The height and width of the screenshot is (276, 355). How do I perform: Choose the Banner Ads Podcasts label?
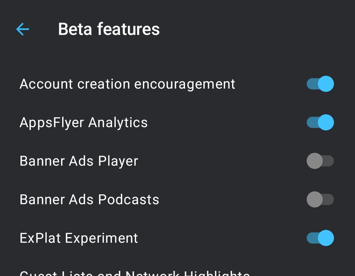(89, 200)
